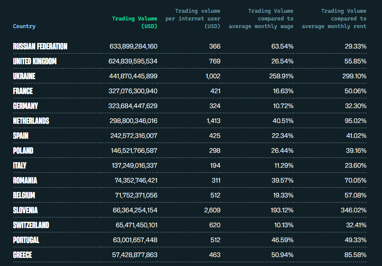Click the Netherlands country name

click(x=31, y=121)
